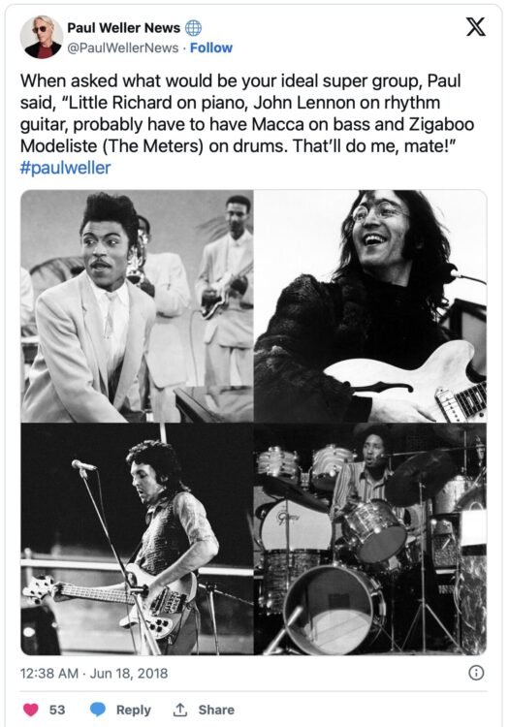Open the top-right guitarist with glasses photo
The image size is (509, 727).
pos(370,306)
